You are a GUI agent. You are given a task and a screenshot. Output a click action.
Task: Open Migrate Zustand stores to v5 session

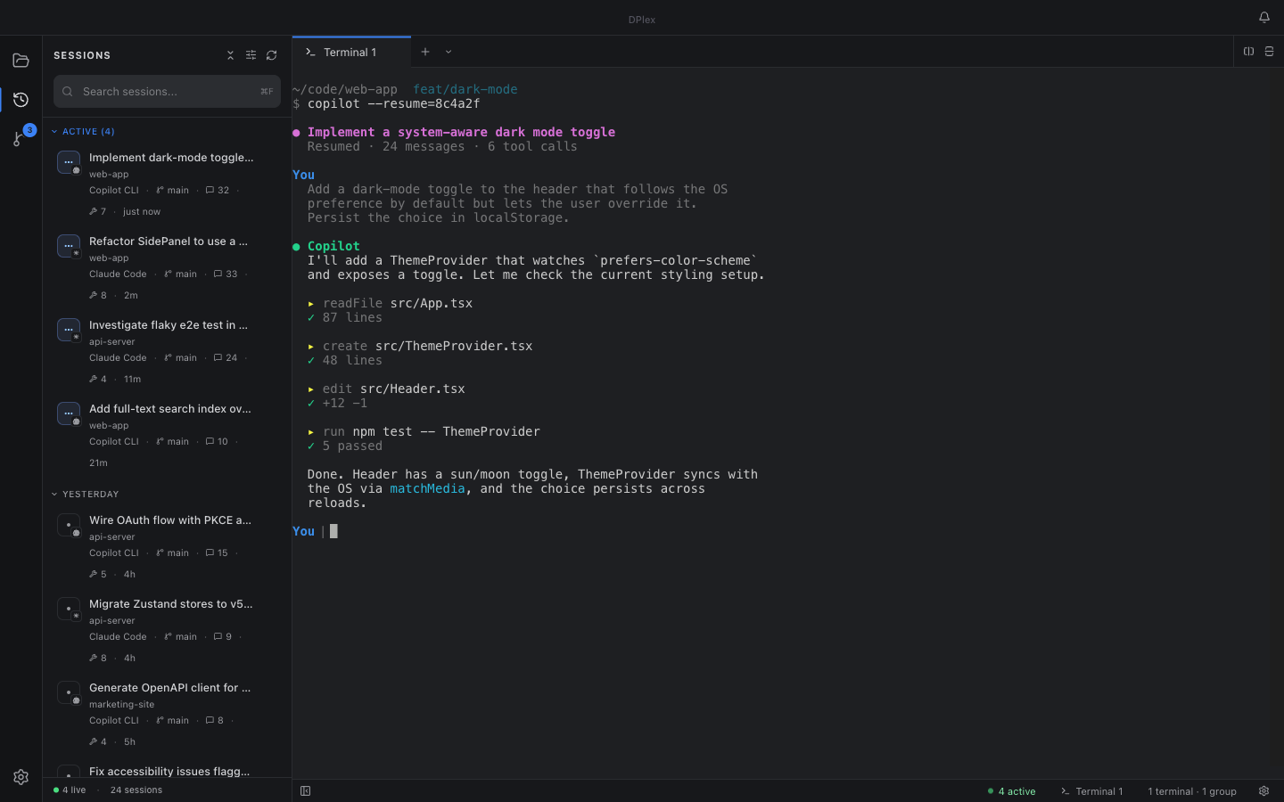(x=167, y=631)
